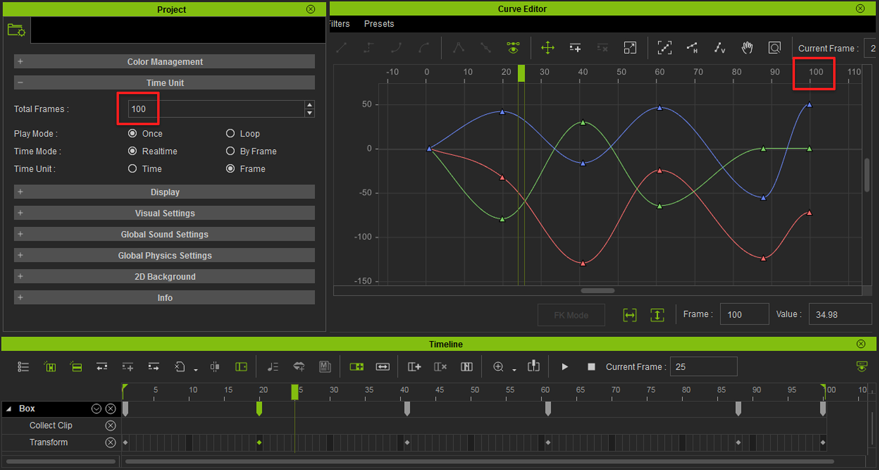Open the Box track options dropdown
Viewport: 879px width, 470px height.
click(96, 408)
